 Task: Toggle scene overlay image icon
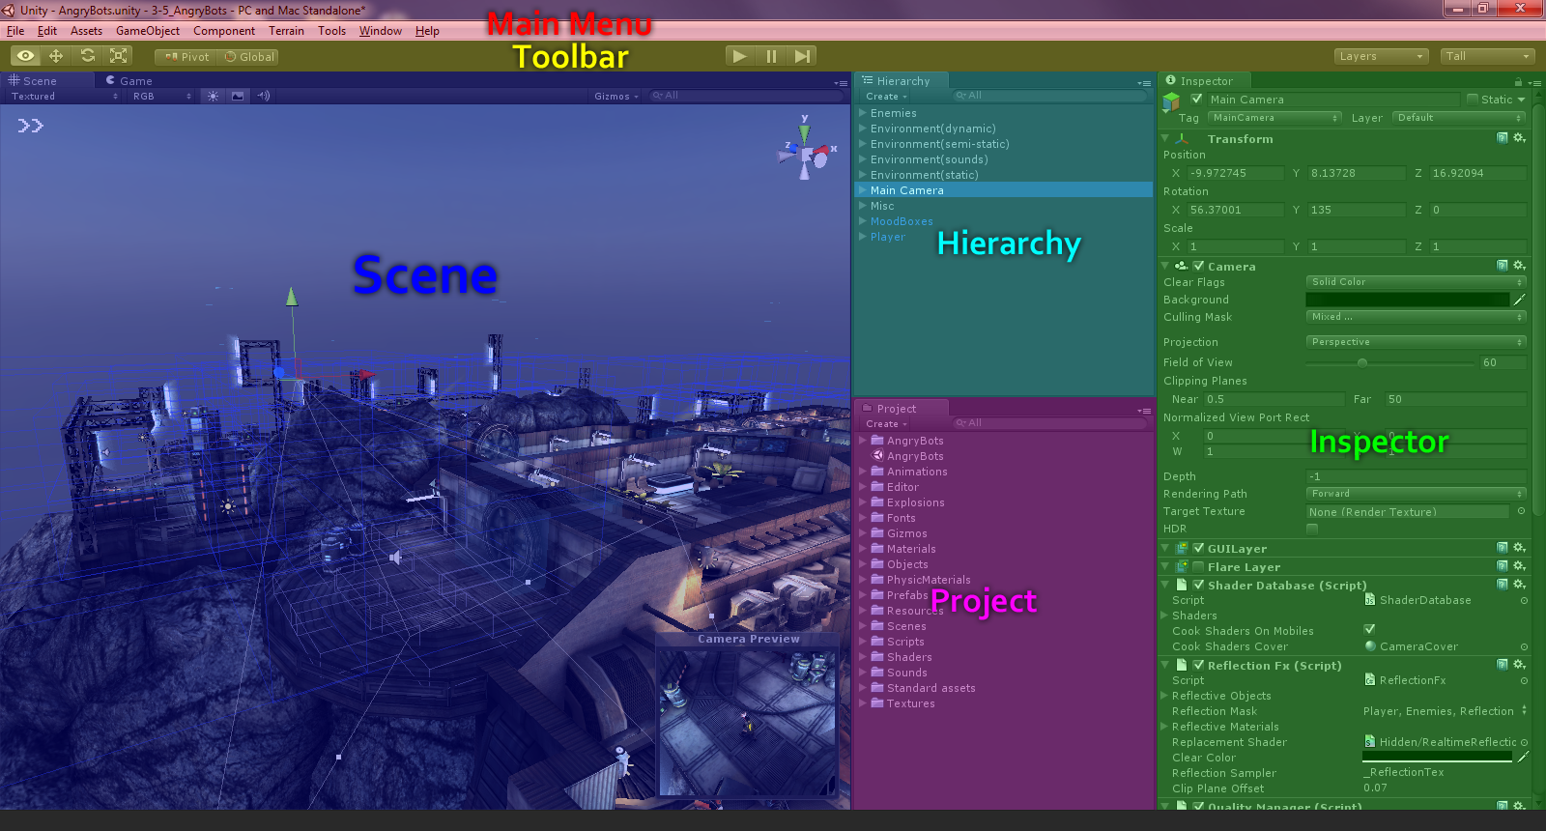[x=238, y=97]
